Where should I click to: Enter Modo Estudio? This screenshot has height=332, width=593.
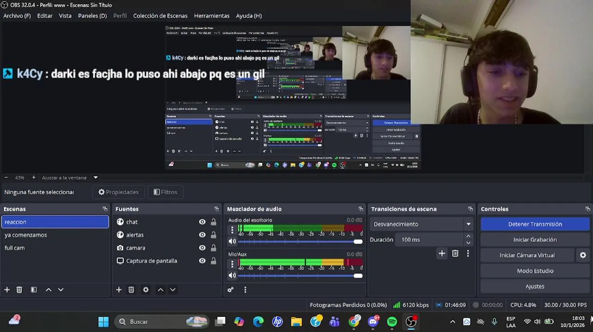(x=535, y=271)
